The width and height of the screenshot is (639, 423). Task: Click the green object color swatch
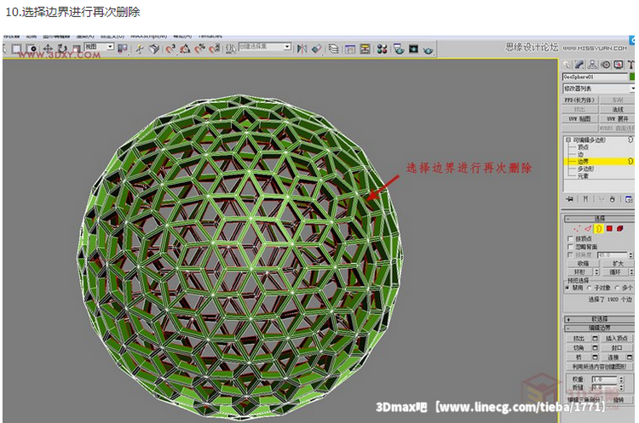tap(632, 77)
